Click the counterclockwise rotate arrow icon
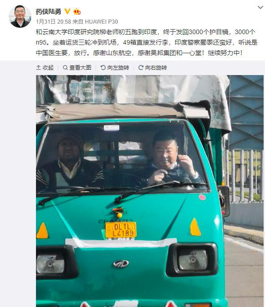This screenshot has width=265, height=307. click(x=103, y=68)
